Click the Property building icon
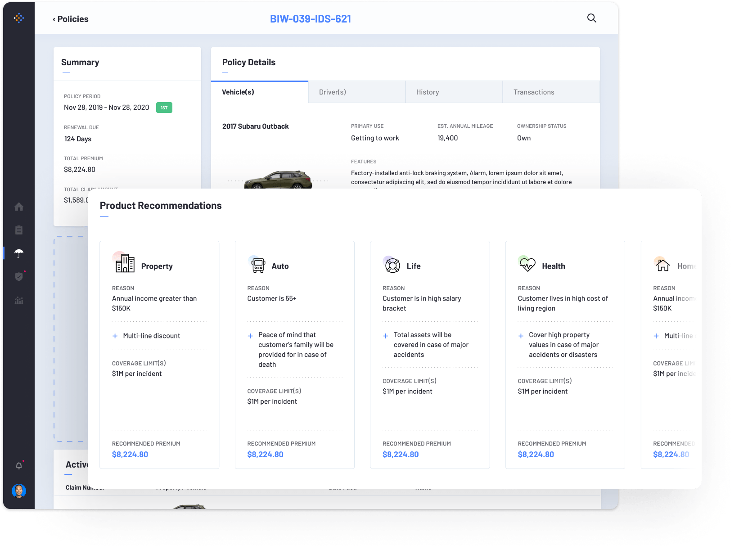The height and width of the screenshot is (554, 739). (124, 263)
